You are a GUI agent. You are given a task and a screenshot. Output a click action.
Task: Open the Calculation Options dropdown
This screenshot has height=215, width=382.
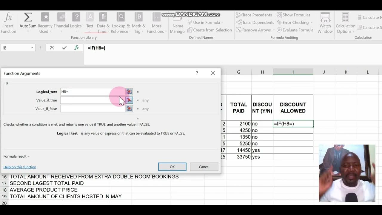pyautogui.click(x=346, y=23)
